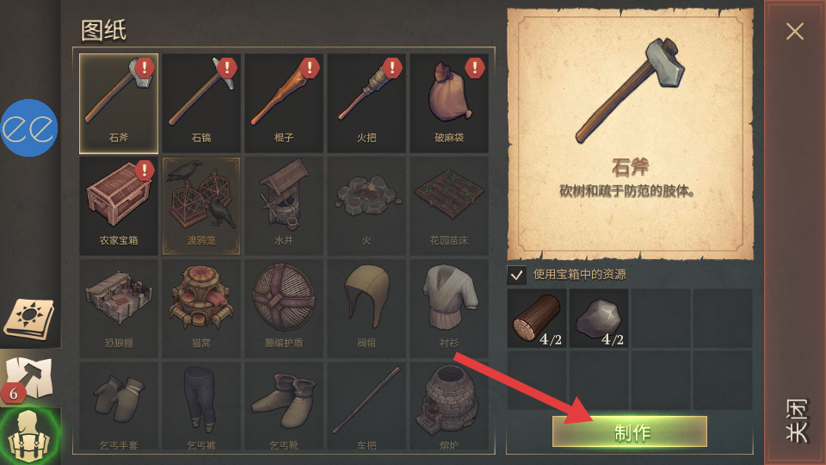Click the green 制作 craft button
This screenshot has width=826, height=465.
pos(630,431)
